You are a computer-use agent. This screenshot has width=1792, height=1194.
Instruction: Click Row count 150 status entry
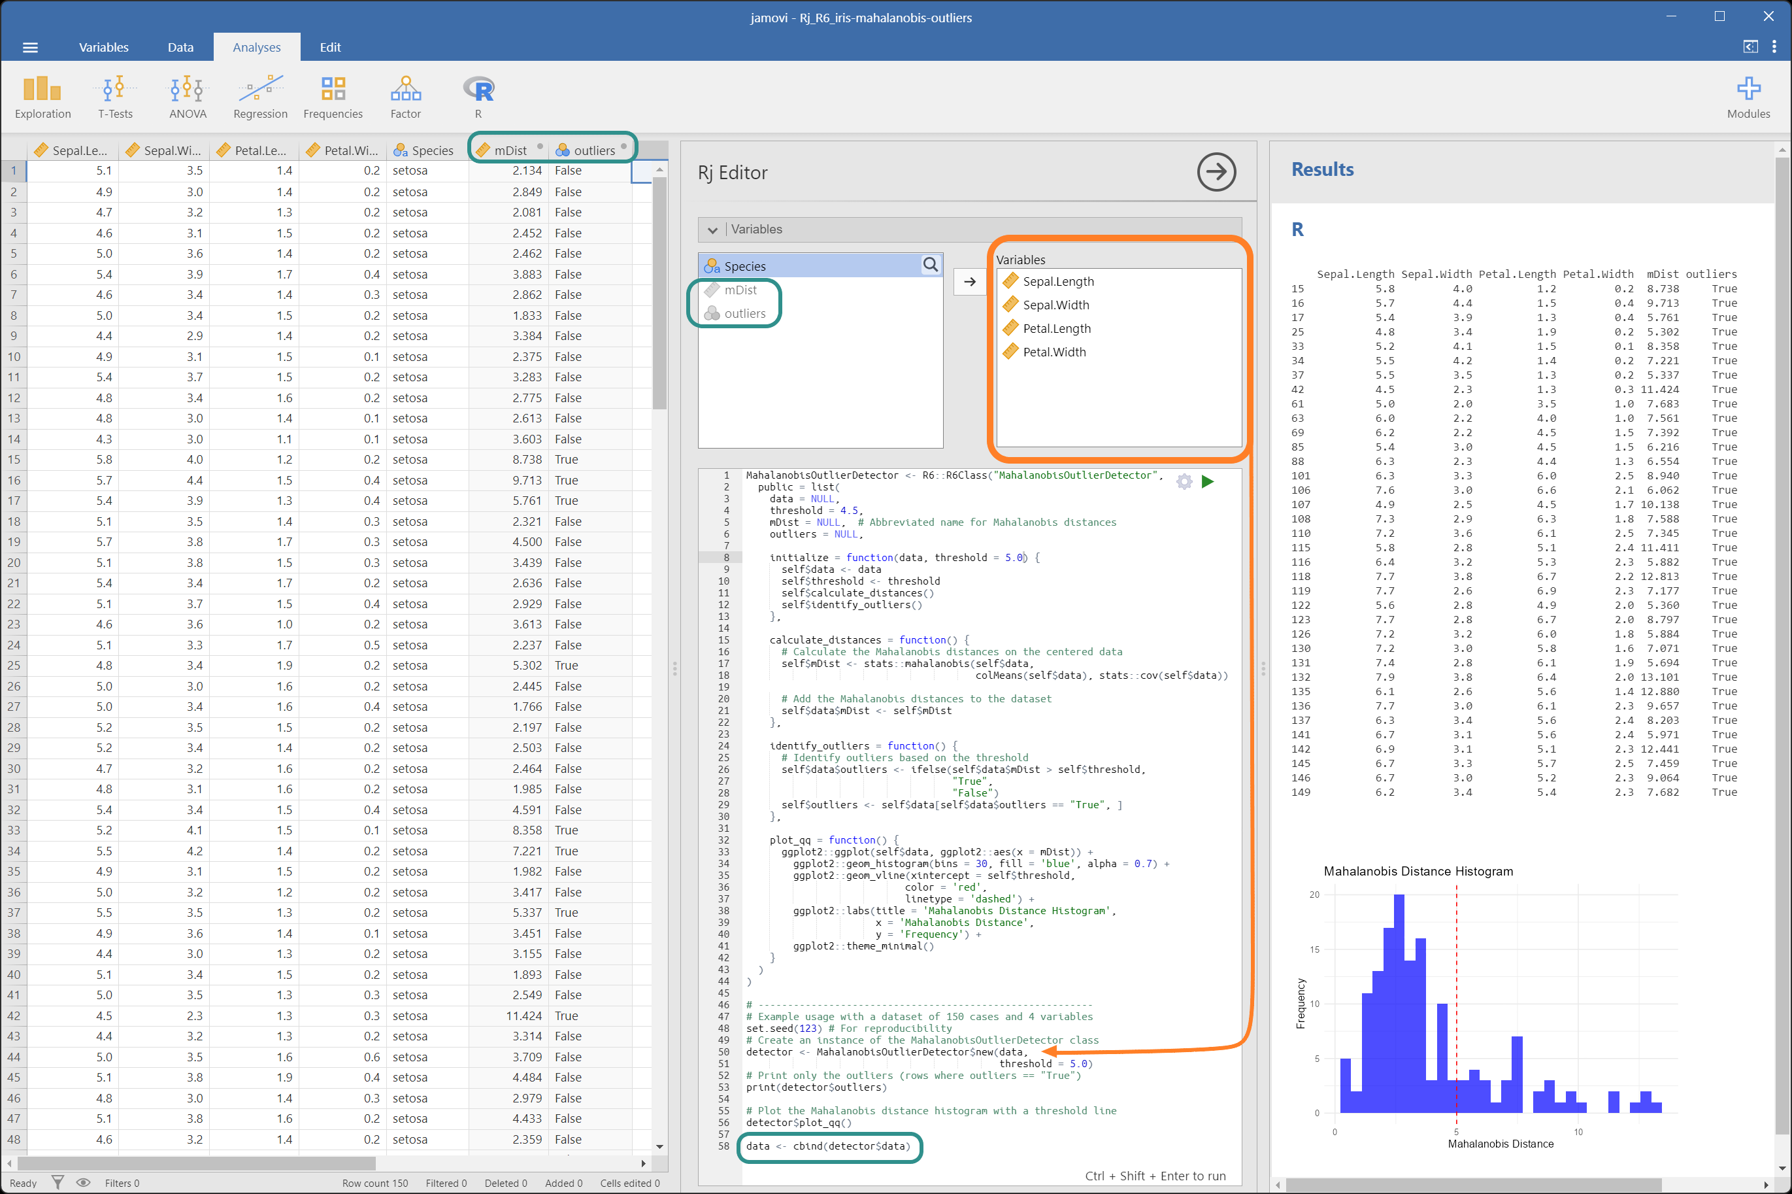(x=374, y=1183)
